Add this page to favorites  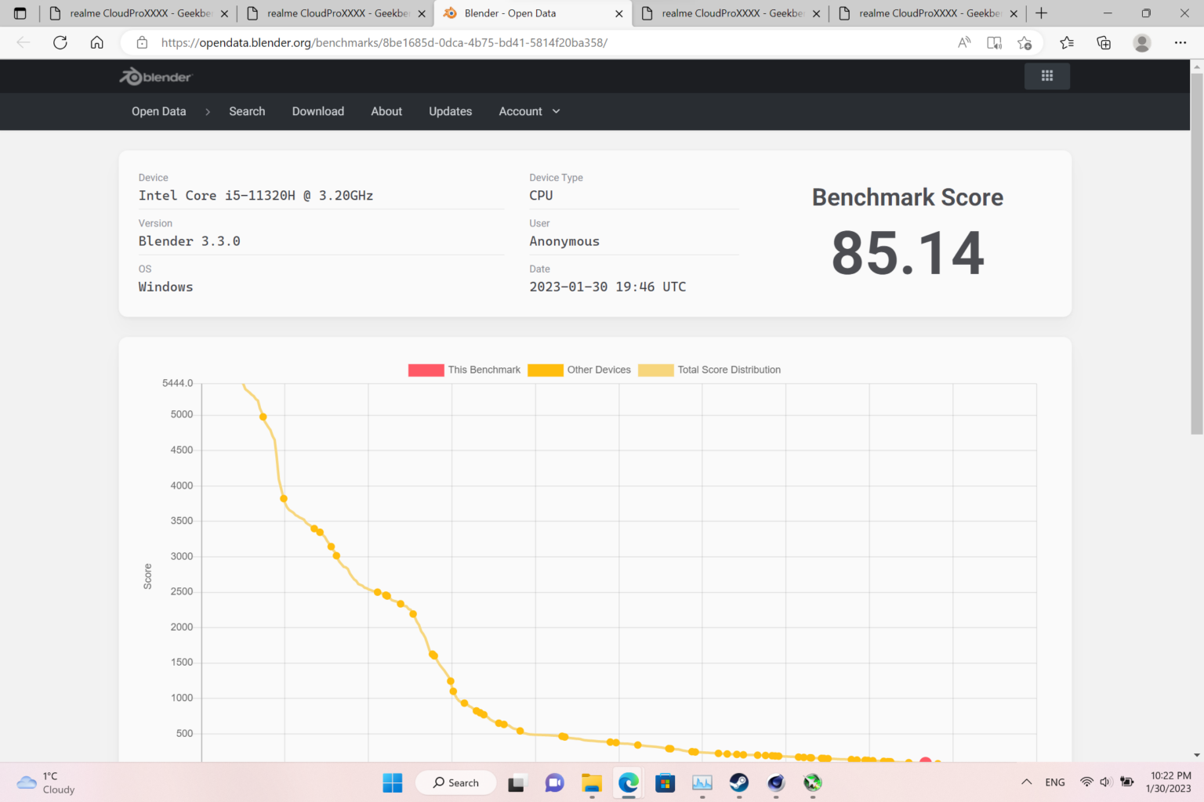tap(1024, 42)
